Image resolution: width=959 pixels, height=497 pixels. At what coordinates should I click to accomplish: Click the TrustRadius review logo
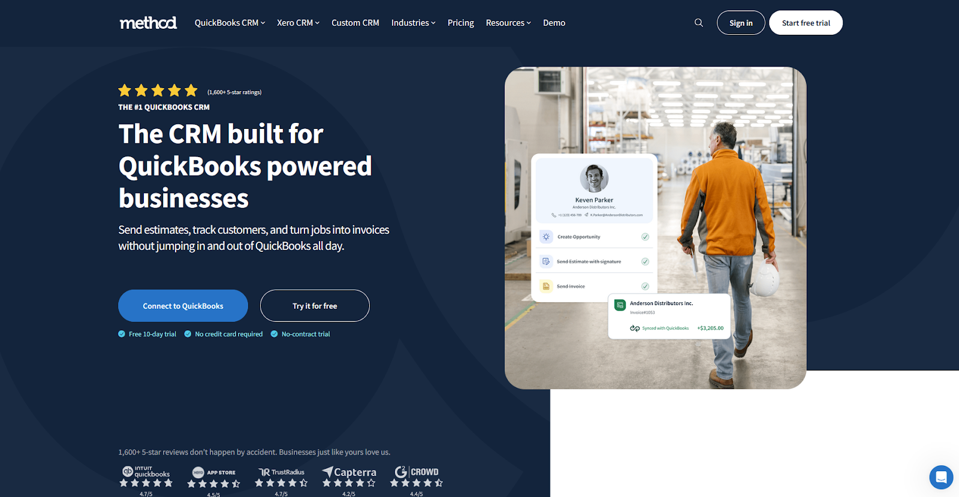click(x=281, y=472)
